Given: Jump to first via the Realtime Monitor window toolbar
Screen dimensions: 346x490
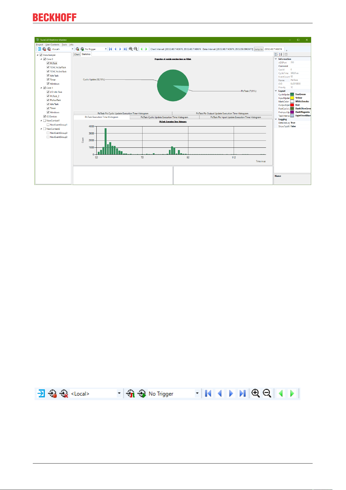Looking at the screenshot, I should (111, 49).
